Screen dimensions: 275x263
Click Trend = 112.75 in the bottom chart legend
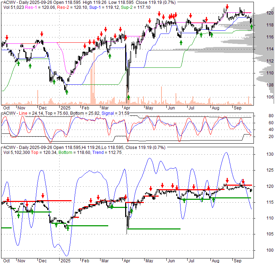107,153
